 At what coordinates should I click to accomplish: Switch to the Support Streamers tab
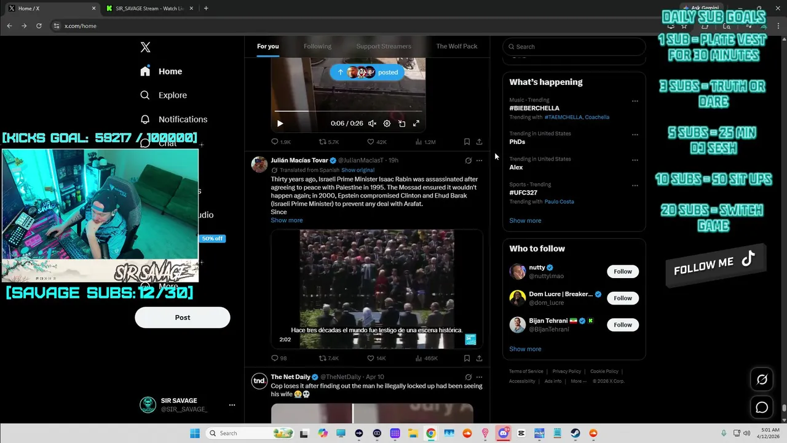point(384,46)
